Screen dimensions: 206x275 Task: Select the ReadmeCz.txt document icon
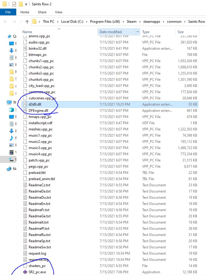pyautogui.click(x=25, y=185)
